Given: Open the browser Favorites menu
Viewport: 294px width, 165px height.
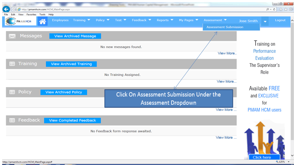Looking at the screenshot, I should pyautogui.click(x=31, y=14).
